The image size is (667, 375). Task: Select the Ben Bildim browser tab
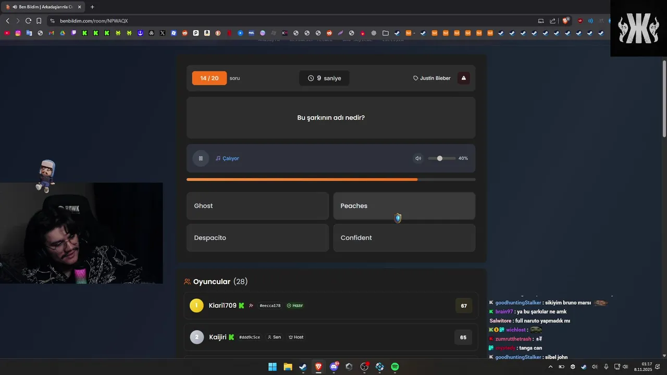coord(43,7)
